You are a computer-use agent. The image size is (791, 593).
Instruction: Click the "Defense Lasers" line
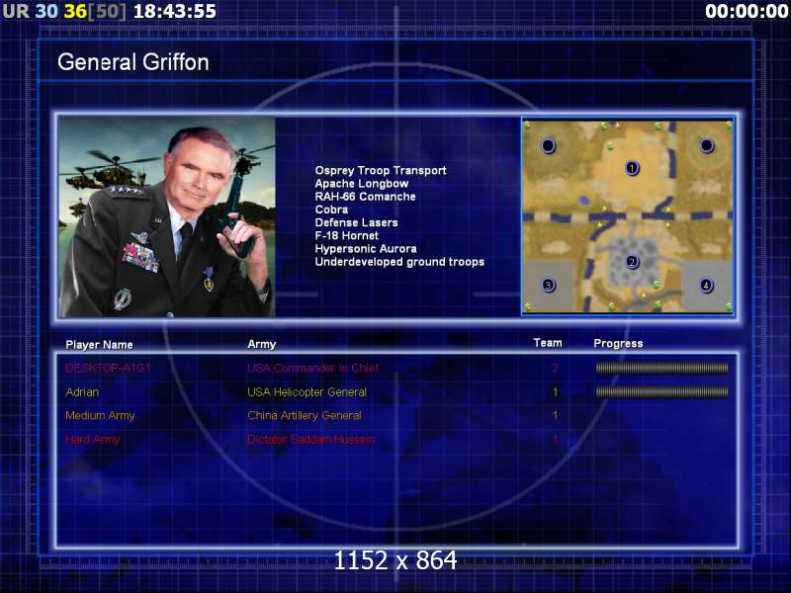[357, 223]
